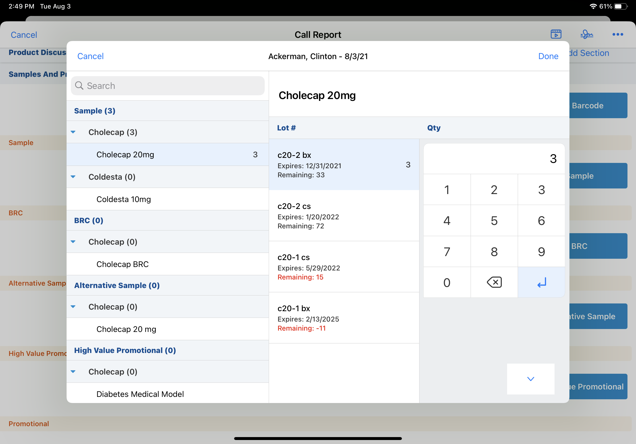636x444 pixels.
Task: Cancel the sample selection dialog
Action: [x=90, y=56]
